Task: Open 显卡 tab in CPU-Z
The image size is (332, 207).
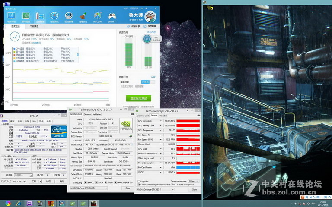Action: [41, 121]
